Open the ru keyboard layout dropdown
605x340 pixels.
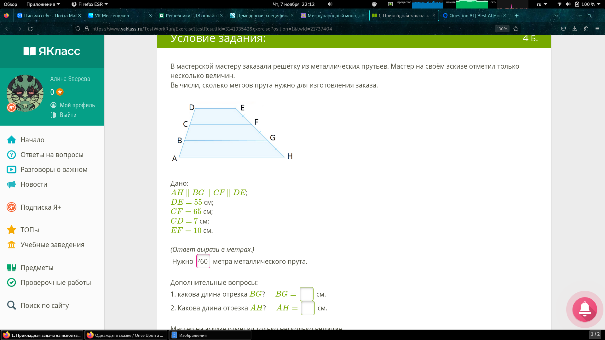click(x=542, y=4)
